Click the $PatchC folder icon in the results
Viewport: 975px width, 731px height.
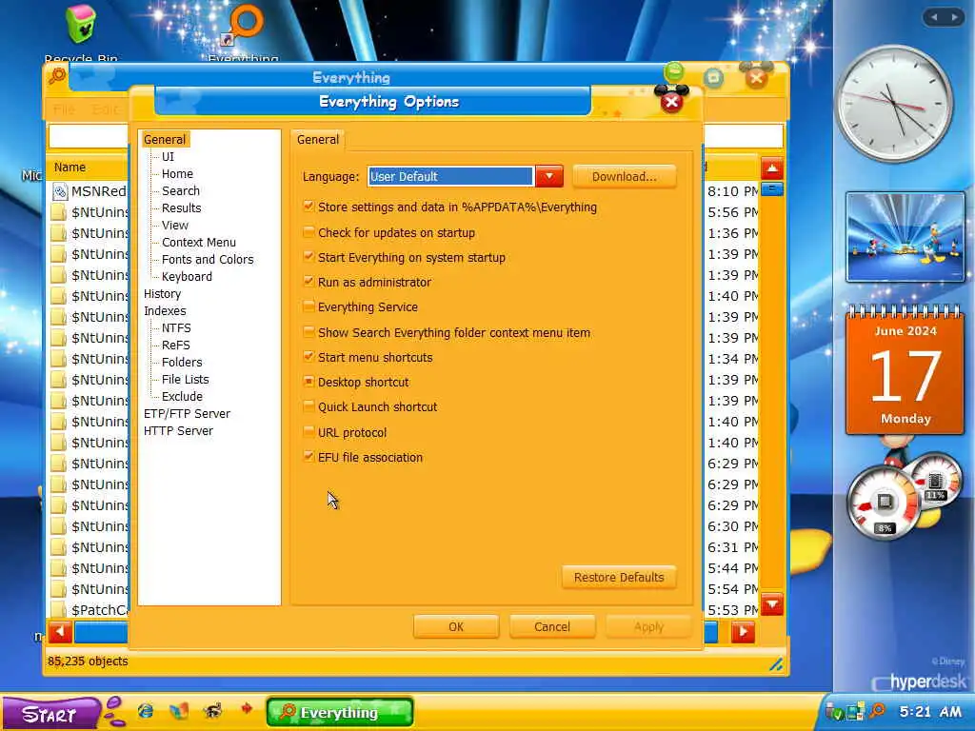pyautogui.click(x=58, y=610)
